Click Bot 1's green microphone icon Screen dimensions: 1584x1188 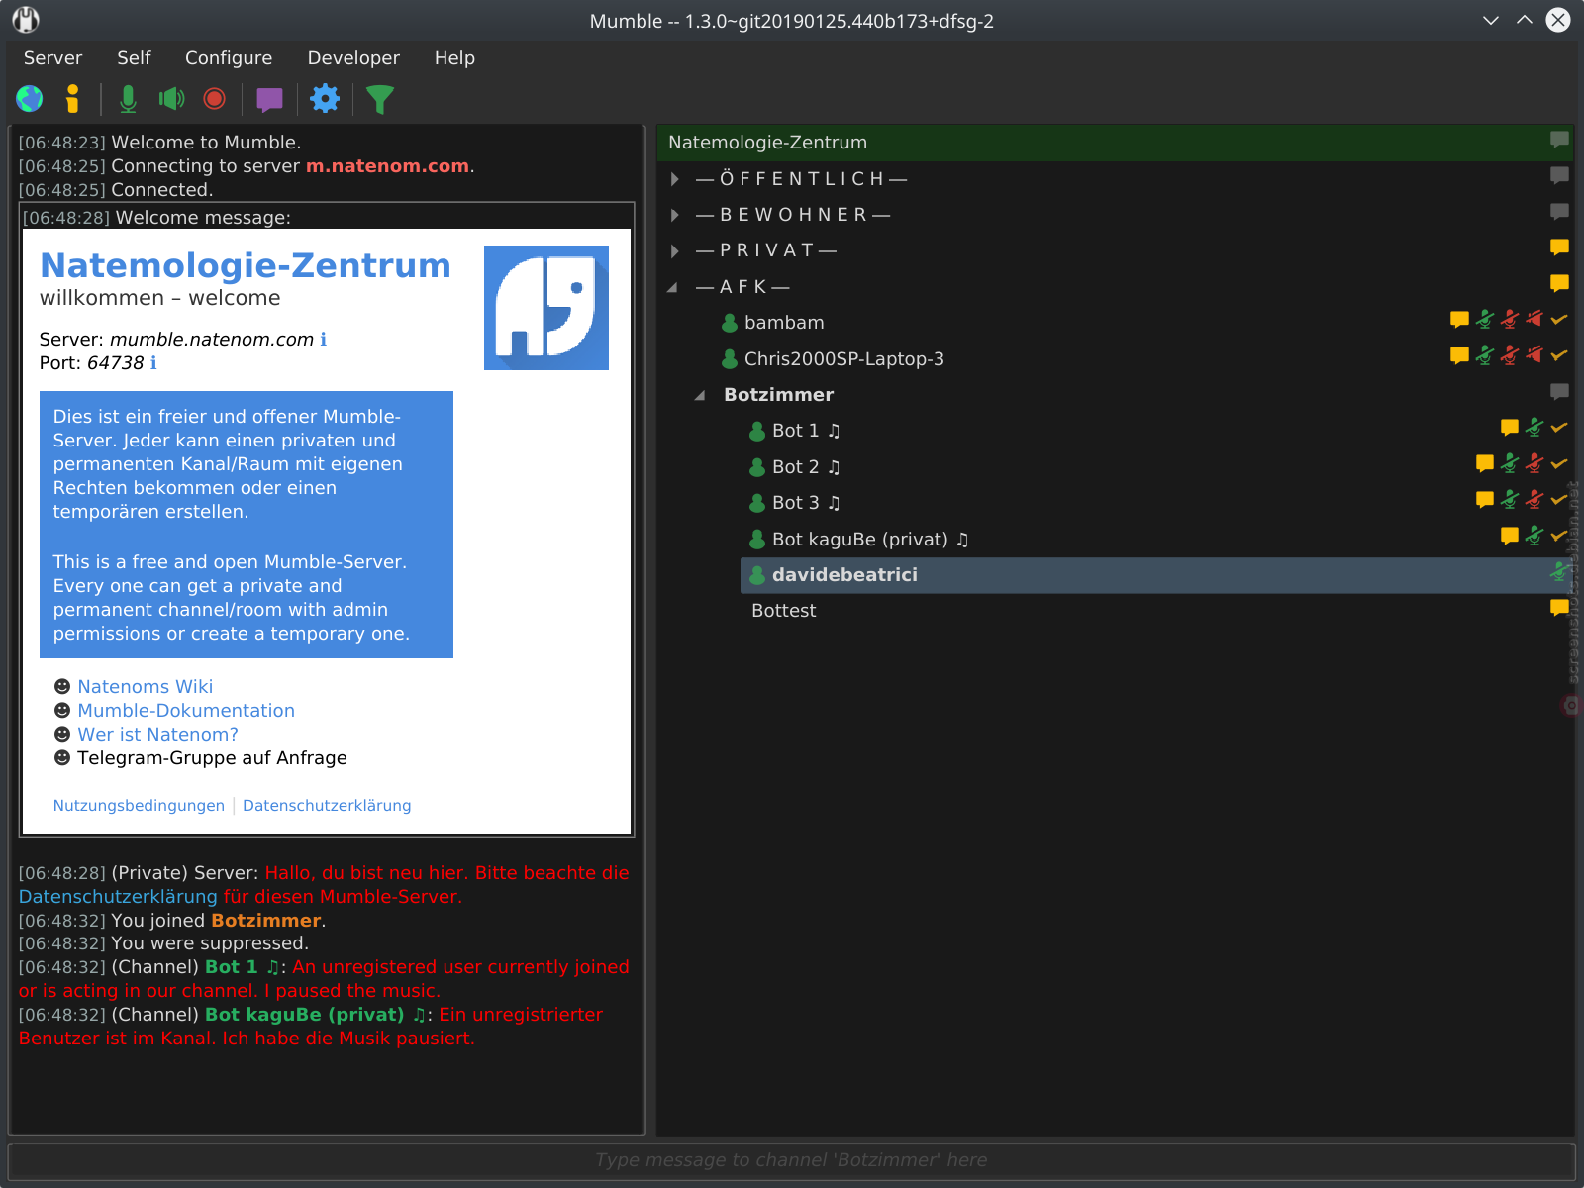point(1534,427)
